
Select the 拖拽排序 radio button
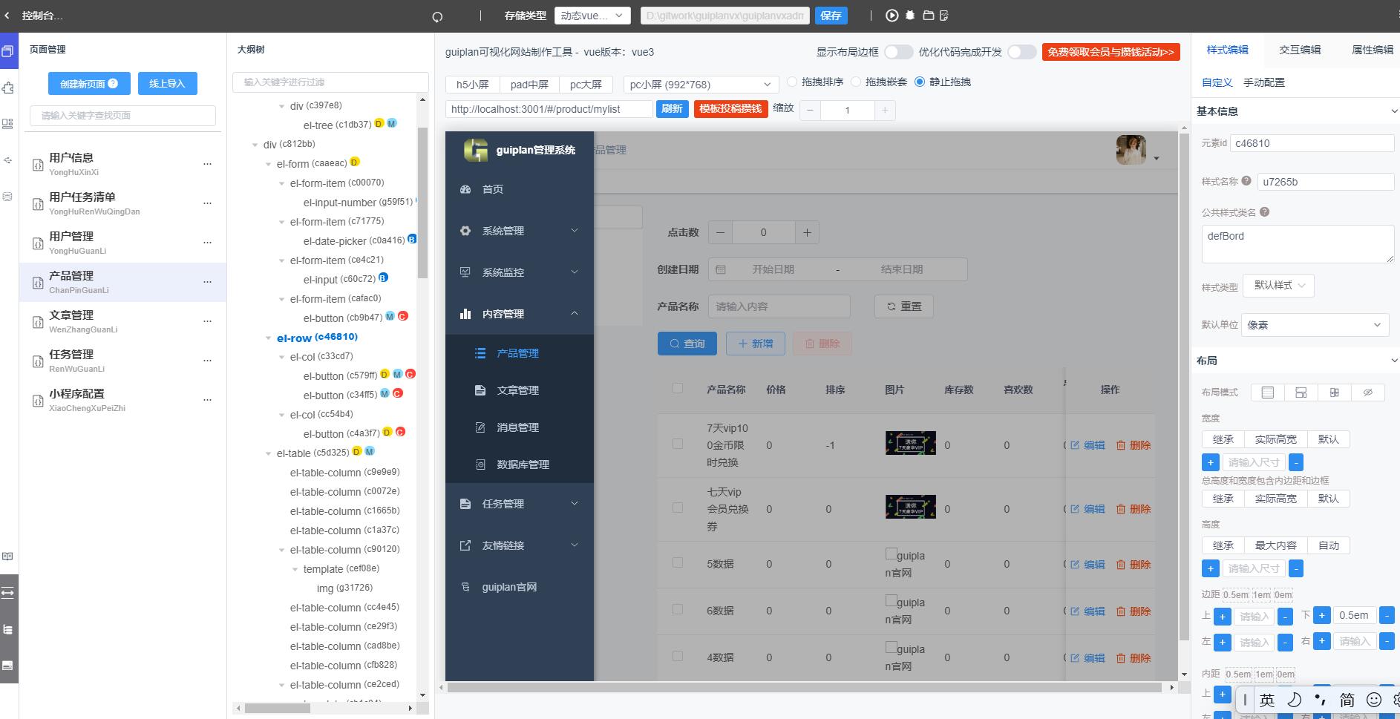pyautogui.click(x=792, y=82)
